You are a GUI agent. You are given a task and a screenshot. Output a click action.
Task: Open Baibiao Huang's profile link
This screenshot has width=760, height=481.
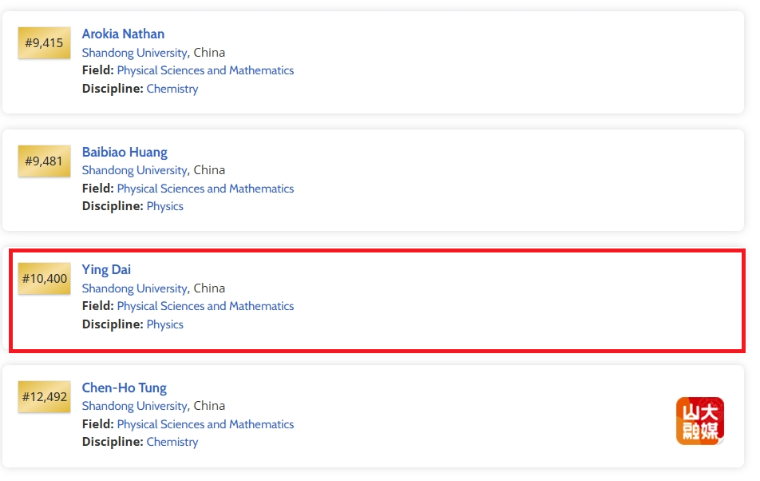pyautogui.click(x=125, y=153)
